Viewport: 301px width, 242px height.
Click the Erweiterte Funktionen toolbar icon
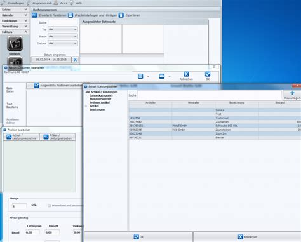34,15
